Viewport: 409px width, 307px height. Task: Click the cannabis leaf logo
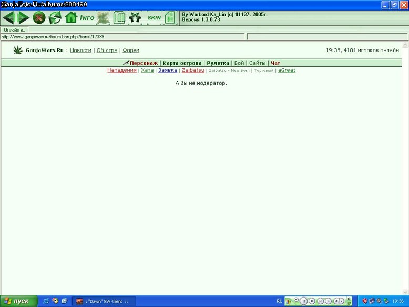pos(18,50)
